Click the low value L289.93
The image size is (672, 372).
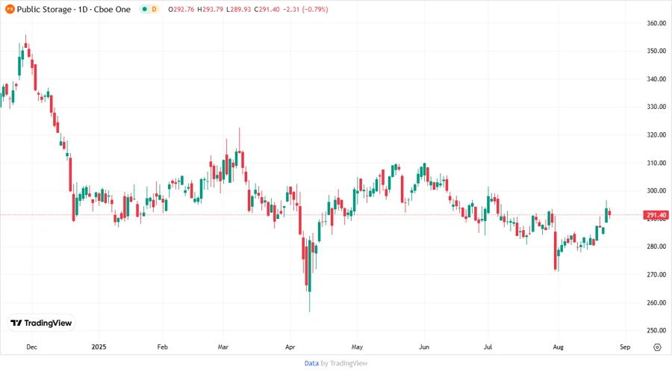[238, 9]
